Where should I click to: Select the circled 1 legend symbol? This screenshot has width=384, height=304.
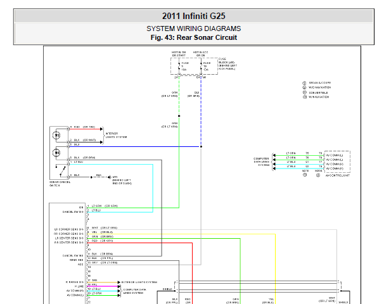pos(304,83)
